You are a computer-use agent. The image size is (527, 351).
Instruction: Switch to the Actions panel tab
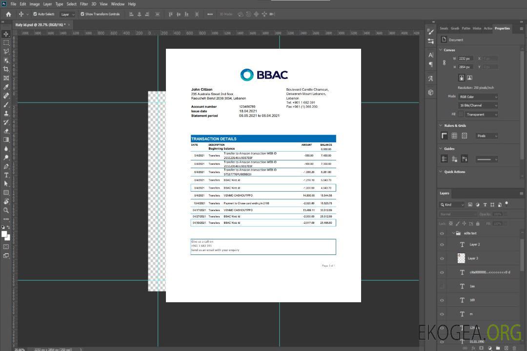[x=487, y=29]
